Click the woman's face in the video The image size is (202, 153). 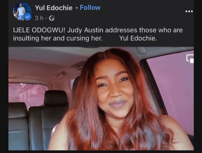(114, 89)
